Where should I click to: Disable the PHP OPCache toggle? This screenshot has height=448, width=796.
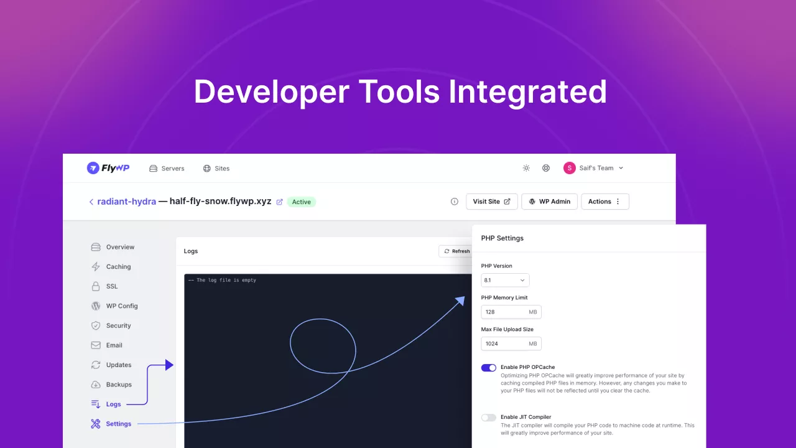tap(489, 368)
